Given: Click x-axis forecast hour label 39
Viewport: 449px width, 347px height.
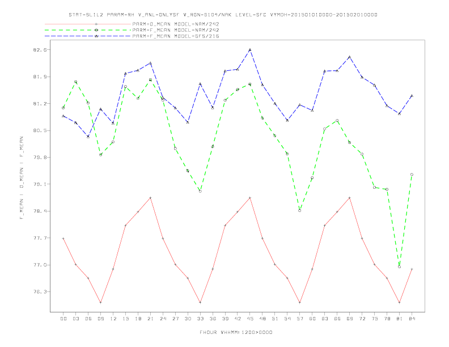Looking at the screenshot, I should click(225, 319).
